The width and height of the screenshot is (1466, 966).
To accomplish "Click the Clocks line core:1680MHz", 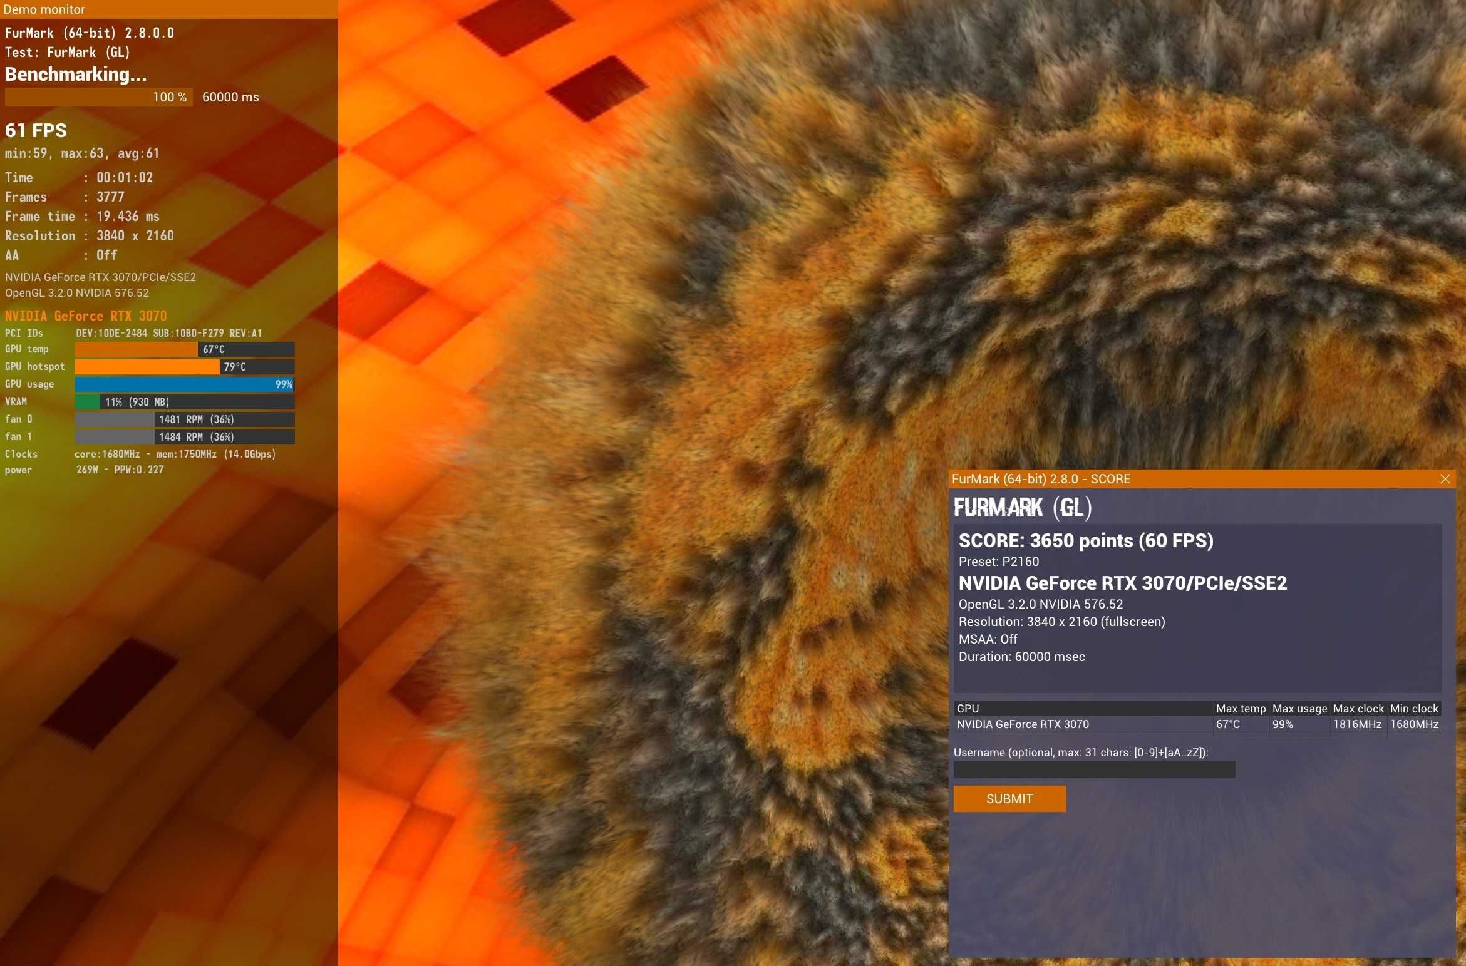I will [x=175, y=454].
